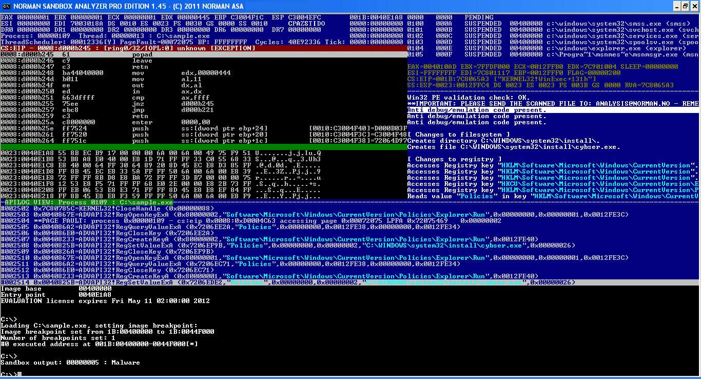Click the 'Loading C:\sample.exe' console line
This screenshot has height=379, width=701.
pyautogui.click(x=99, y=326)
